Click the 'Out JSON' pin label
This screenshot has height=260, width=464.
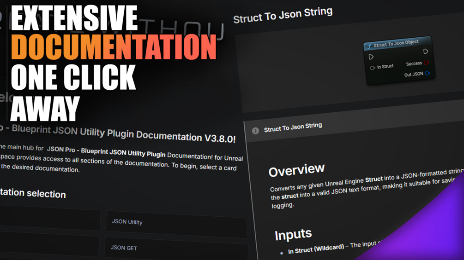(x=414, y=74)
